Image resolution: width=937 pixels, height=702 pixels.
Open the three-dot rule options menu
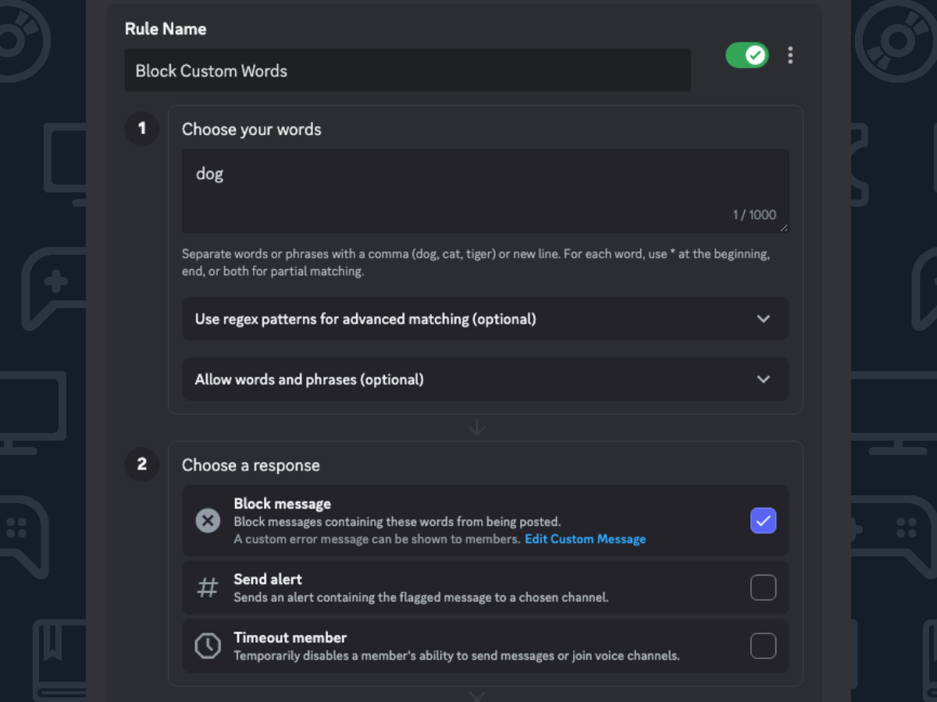790,55
